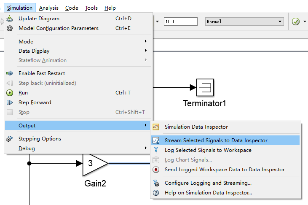Click the Enable Fast Restart icon
Screen dimensions: 308x205
(x=10, y=73)
